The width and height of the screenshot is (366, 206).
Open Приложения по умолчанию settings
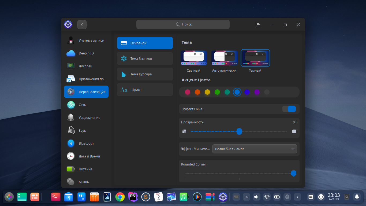(x=86, y=79)
